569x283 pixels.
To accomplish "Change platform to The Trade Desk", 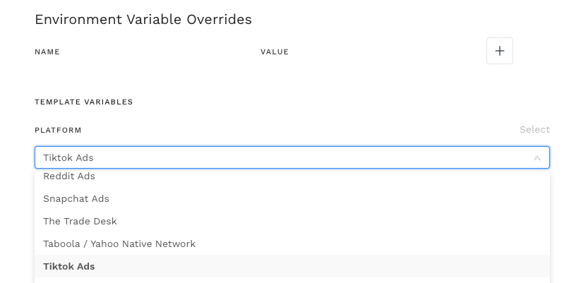I will [80, 222].
